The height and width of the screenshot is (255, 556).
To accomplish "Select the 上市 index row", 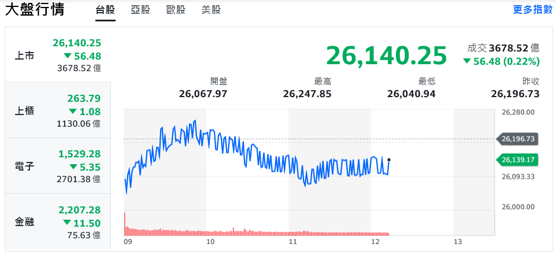I will [x=58, y=56].
